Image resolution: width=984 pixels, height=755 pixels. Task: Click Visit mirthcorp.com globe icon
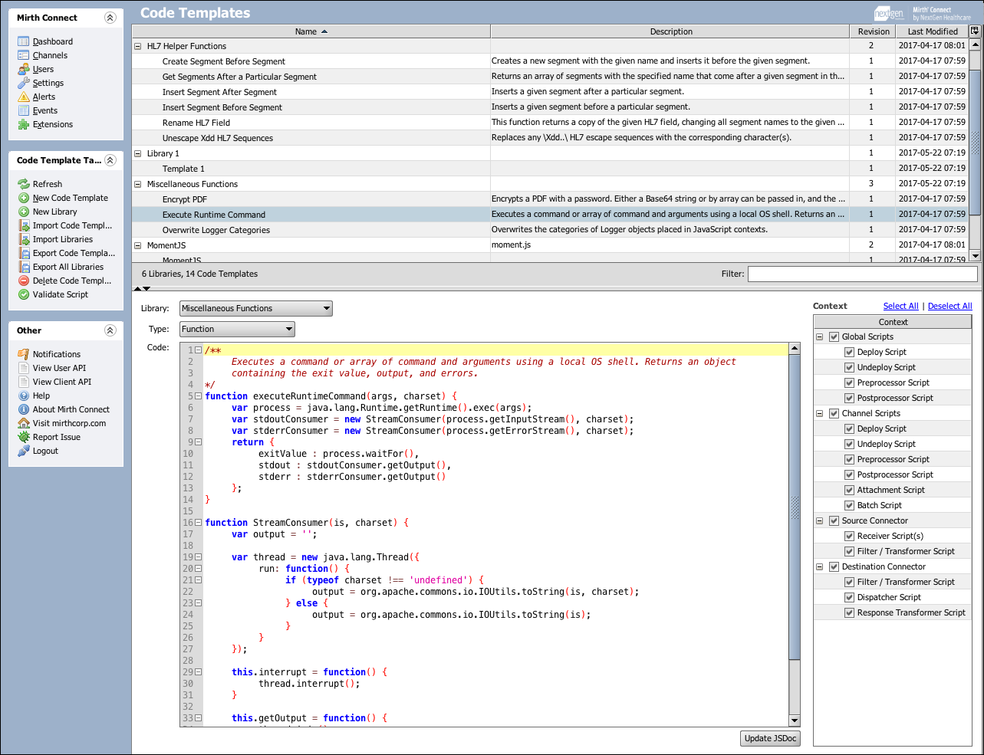click(x=24, y=423)
